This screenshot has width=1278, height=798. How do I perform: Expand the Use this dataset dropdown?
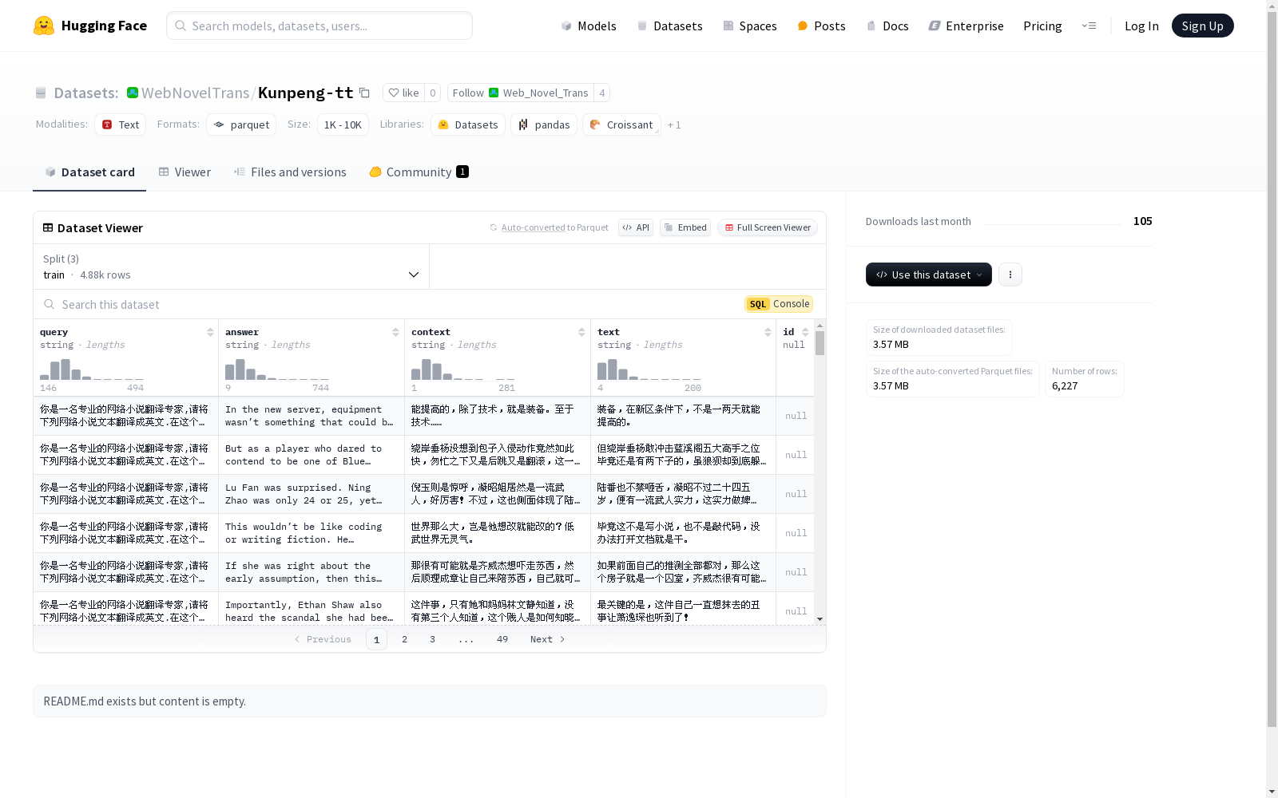(929, 275)
